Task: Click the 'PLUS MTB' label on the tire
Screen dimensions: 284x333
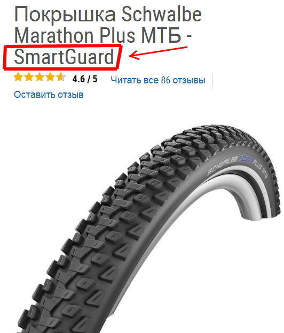Action: coord(260,168)
